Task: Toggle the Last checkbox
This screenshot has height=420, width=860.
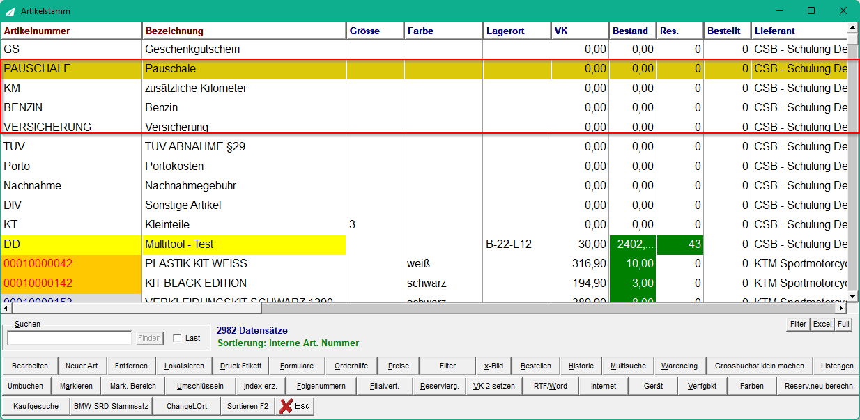Action: [x=177, y=338]
